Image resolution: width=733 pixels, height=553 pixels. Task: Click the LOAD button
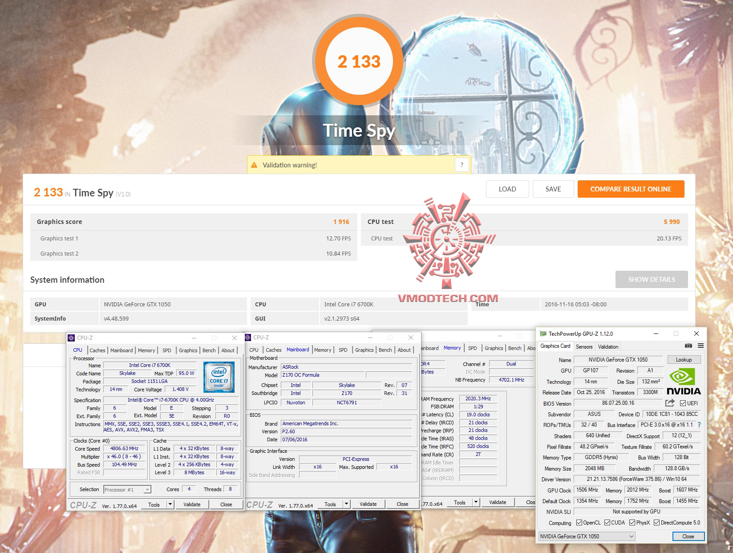click(507, 189)
